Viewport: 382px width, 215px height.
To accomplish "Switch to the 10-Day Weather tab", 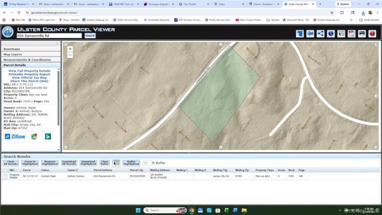I will 19,4.
